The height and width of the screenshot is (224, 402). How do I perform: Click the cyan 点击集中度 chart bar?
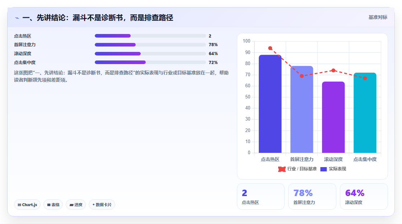click(x=365, y=113)
